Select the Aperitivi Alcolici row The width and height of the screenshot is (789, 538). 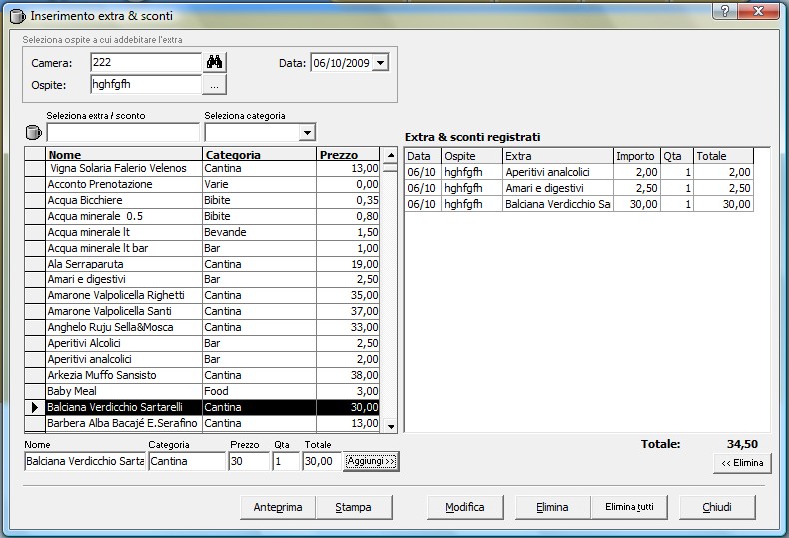(x=202, y=344)
